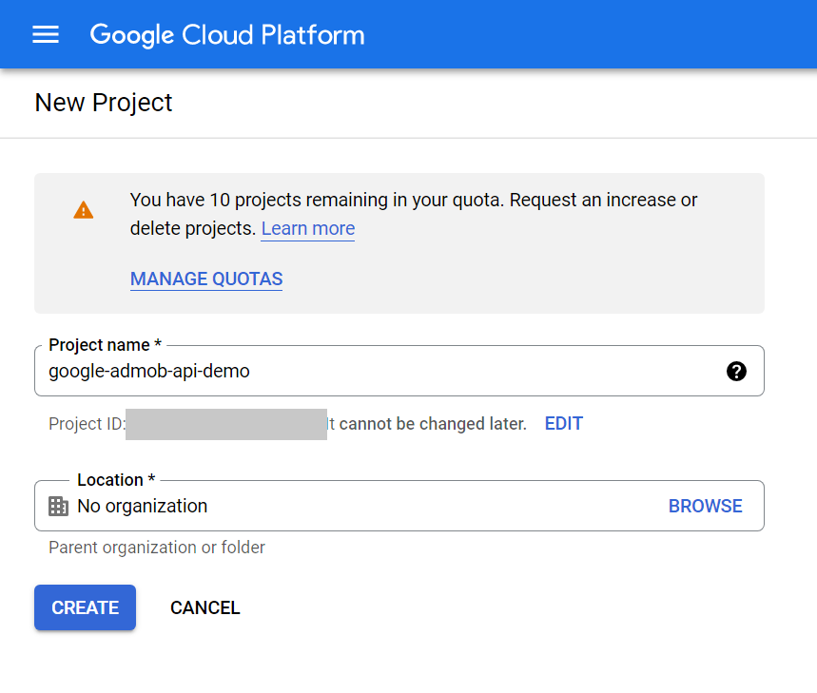Browse for a parent location
This screenshot has width=817, height=693.
(x=706, y=506)
